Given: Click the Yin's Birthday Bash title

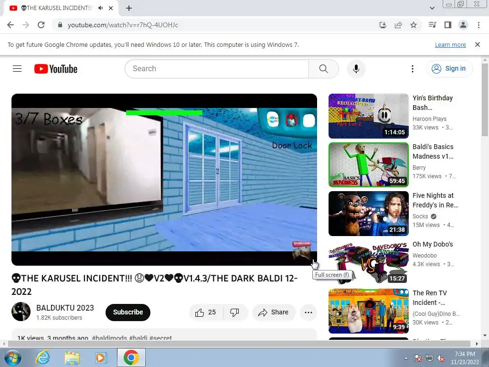Looking at the screenshot, I should point(433,103).
